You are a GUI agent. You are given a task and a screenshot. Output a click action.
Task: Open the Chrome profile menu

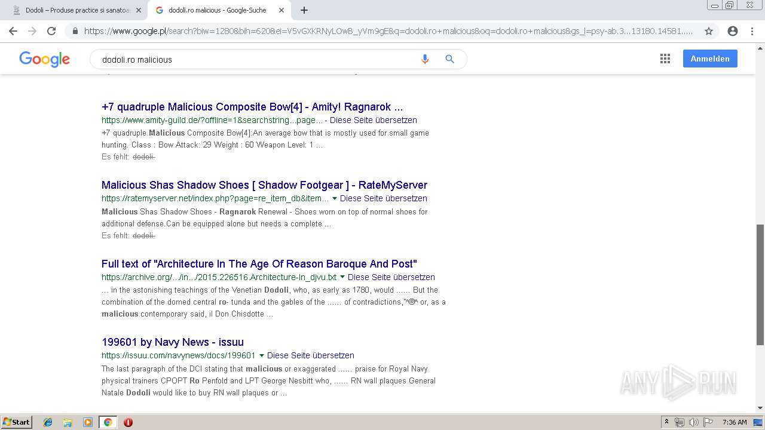point(733,31)
